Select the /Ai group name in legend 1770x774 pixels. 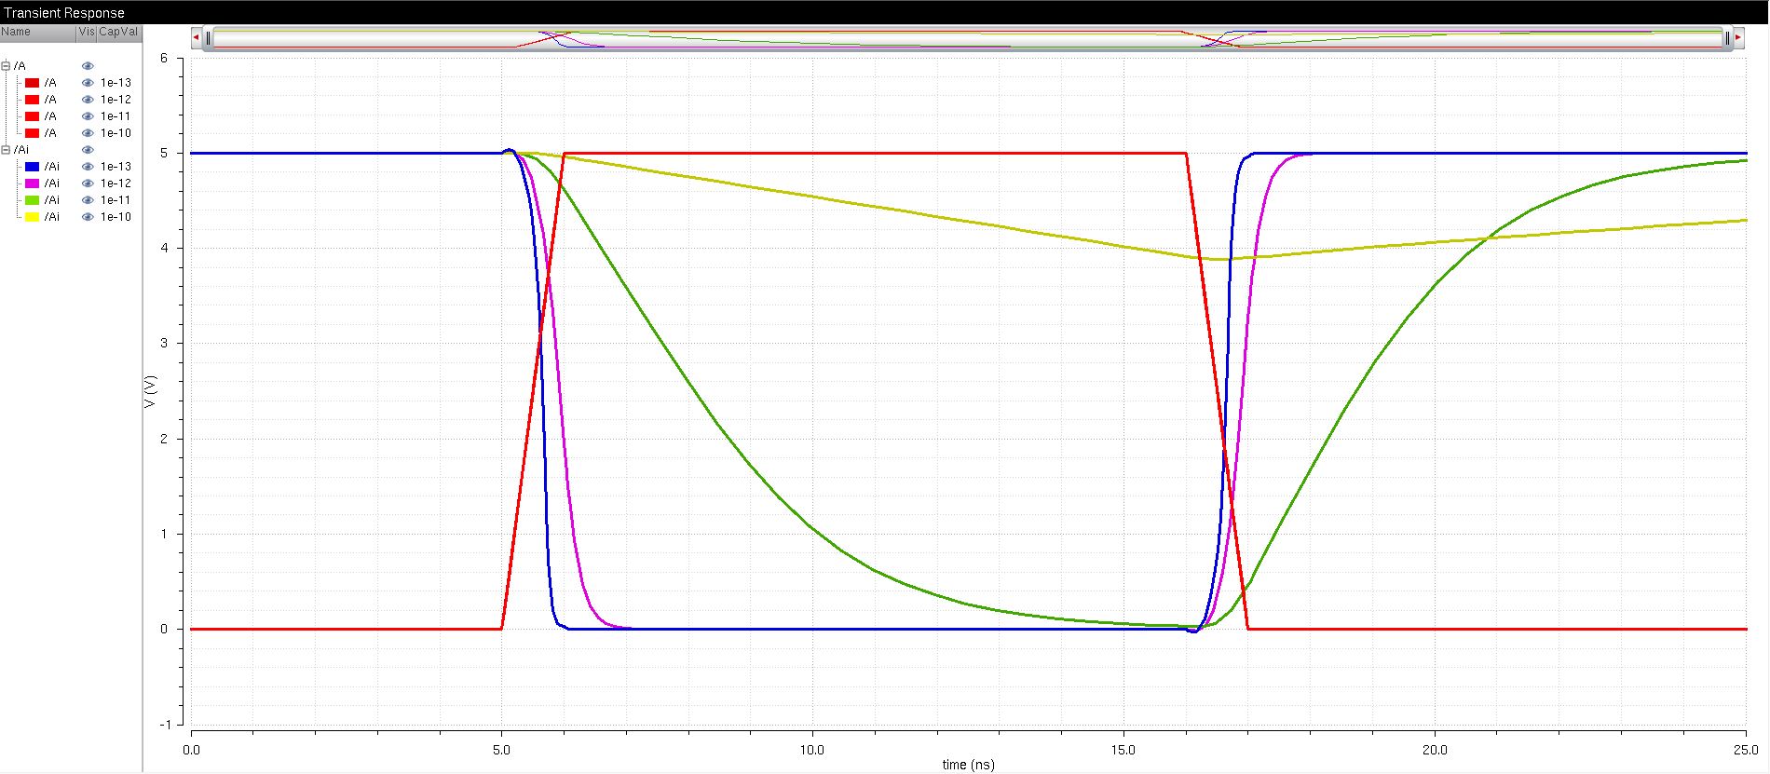(21, 150)
